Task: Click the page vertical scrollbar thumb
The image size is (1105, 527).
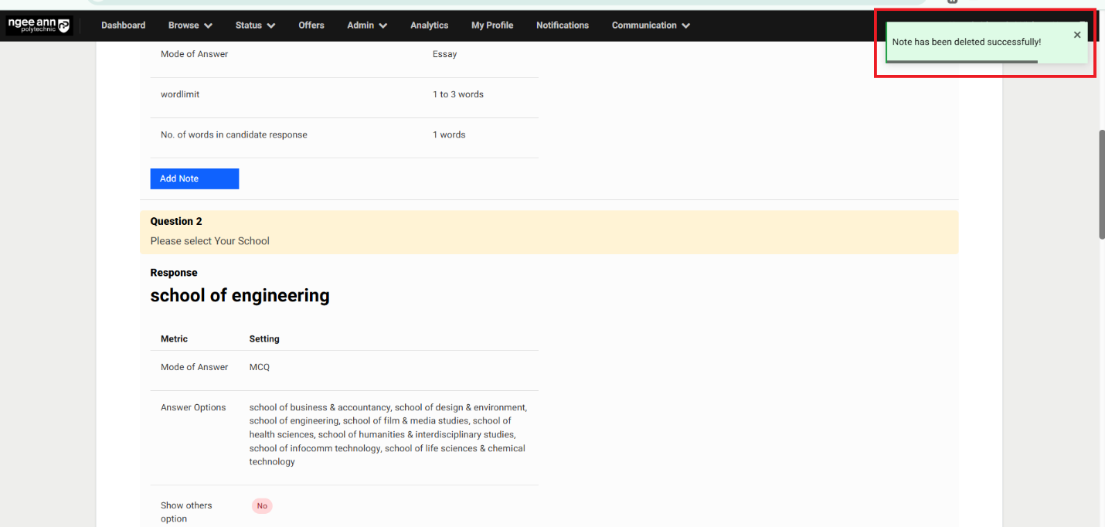Action: tap(1101, 185)
